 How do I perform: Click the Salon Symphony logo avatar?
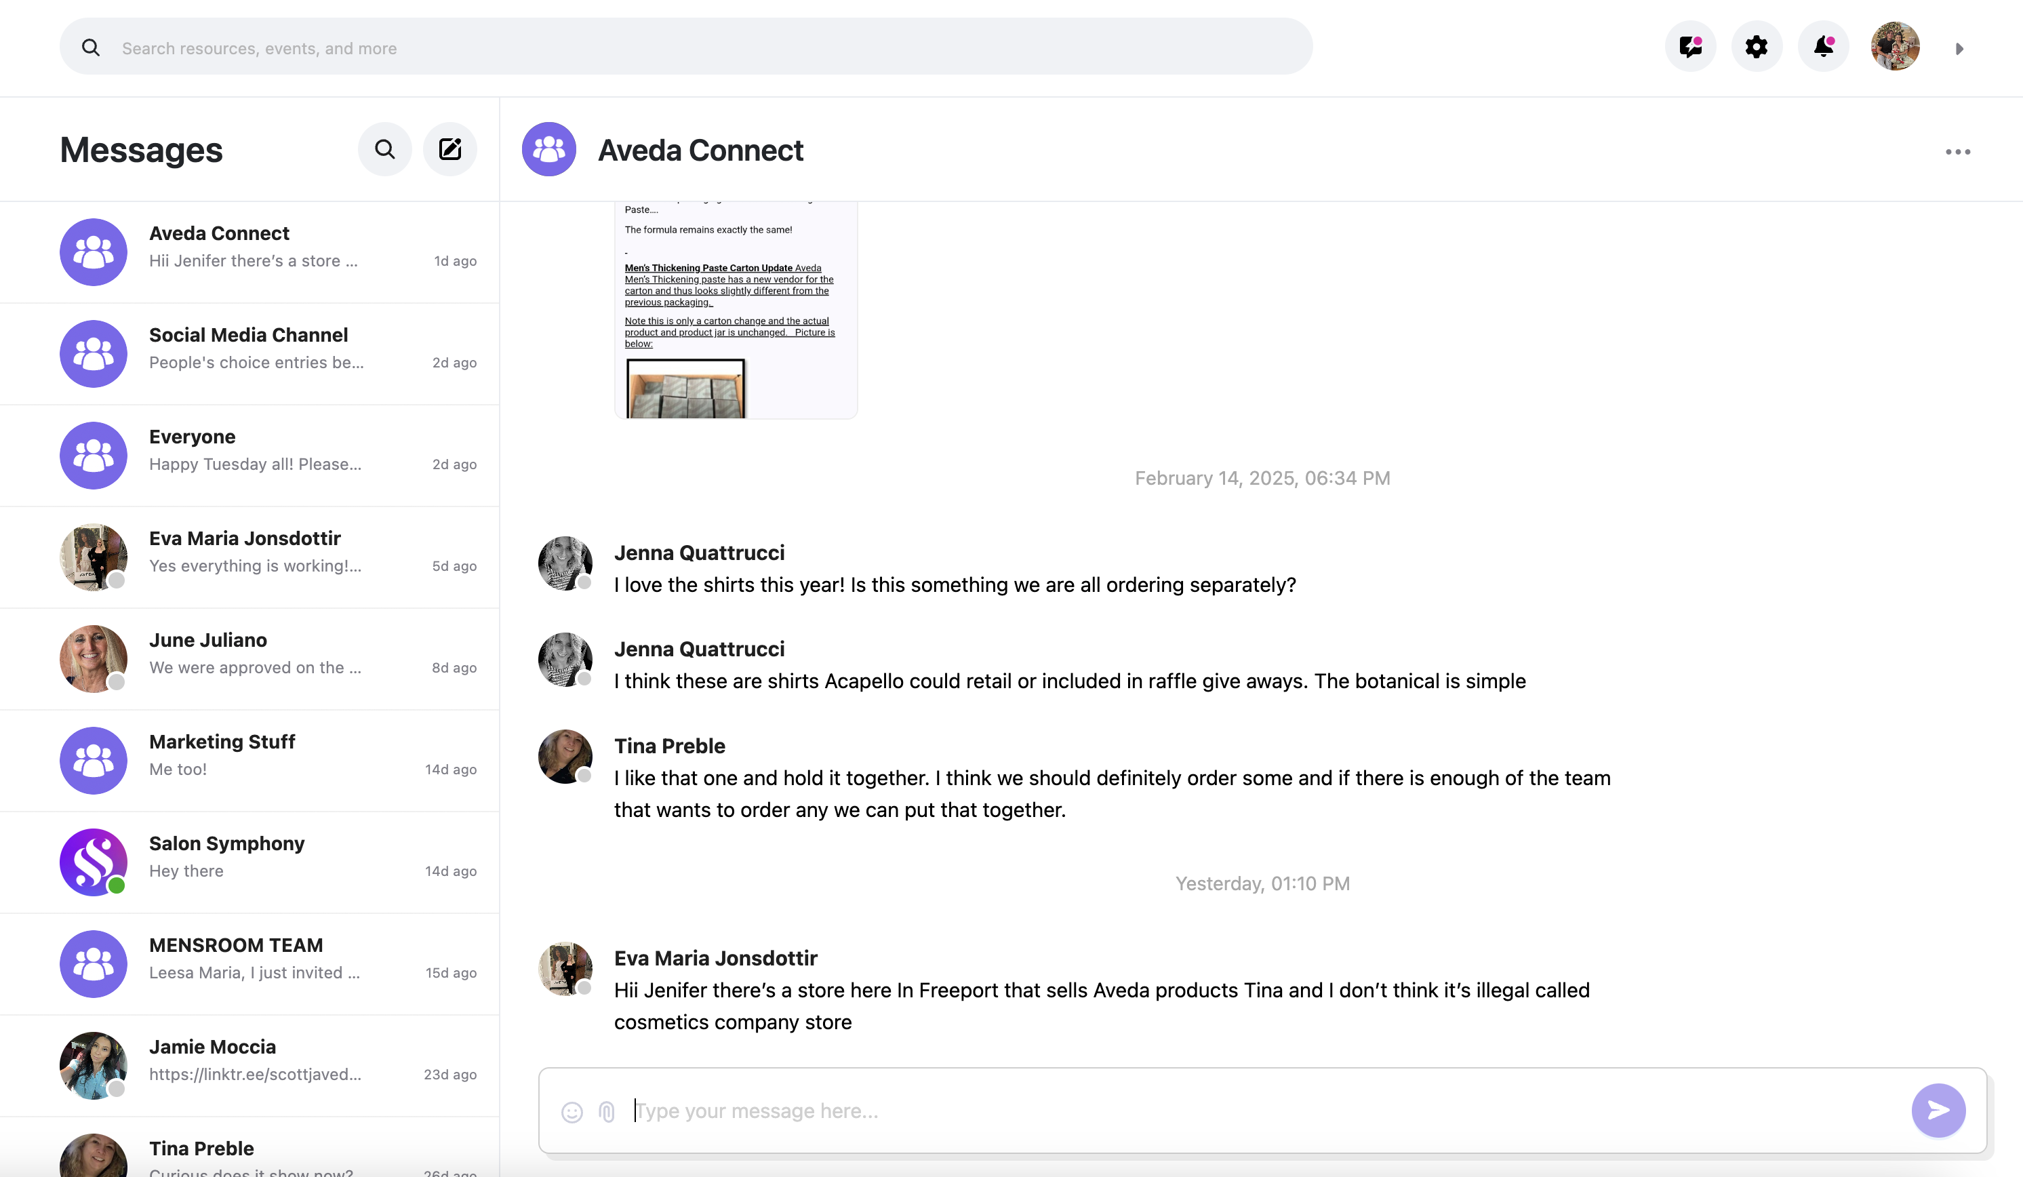point(93,862)
